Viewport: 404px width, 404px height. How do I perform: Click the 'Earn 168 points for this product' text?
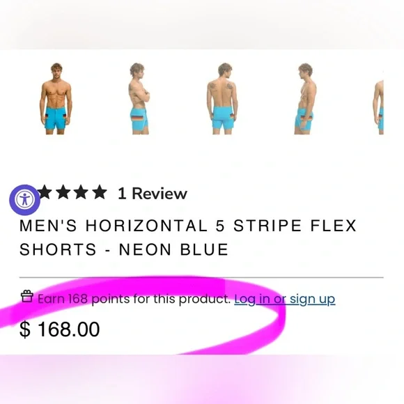(x=134, y=299)
